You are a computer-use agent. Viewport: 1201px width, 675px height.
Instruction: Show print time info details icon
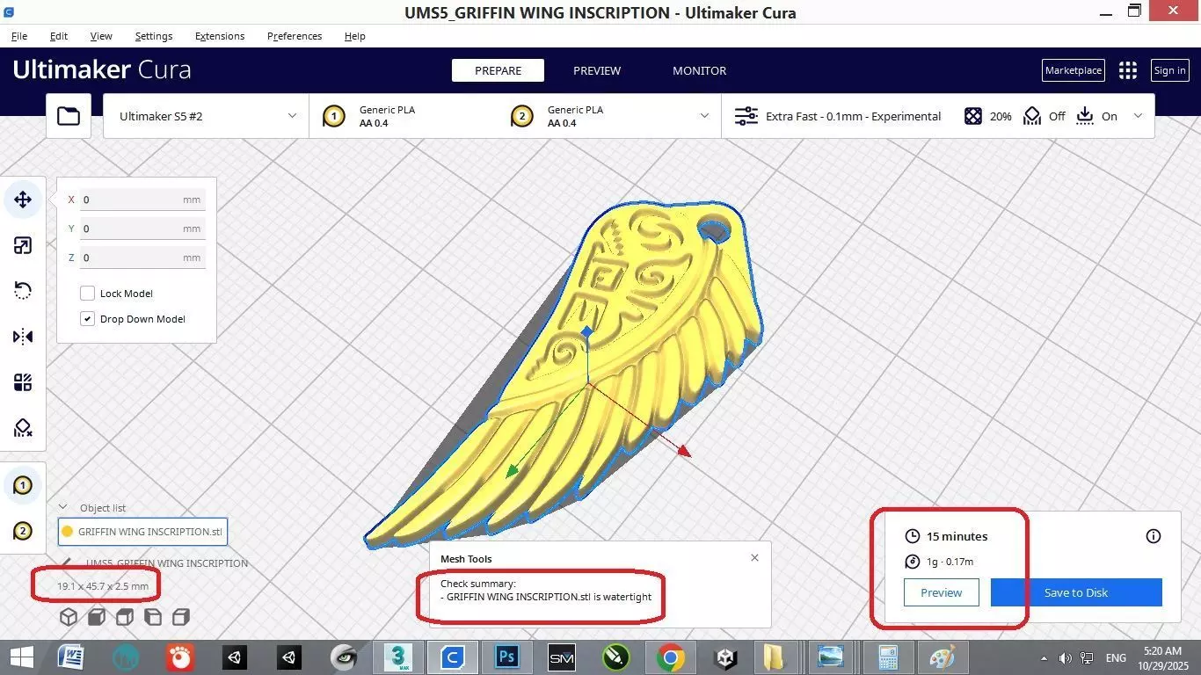[1154, 536]
